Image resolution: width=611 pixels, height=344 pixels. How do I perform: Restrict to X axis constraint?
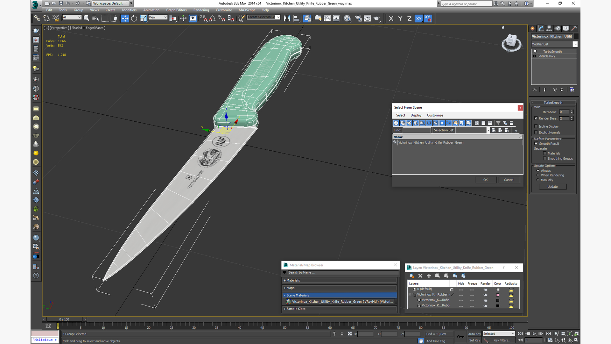click(391, 18)
